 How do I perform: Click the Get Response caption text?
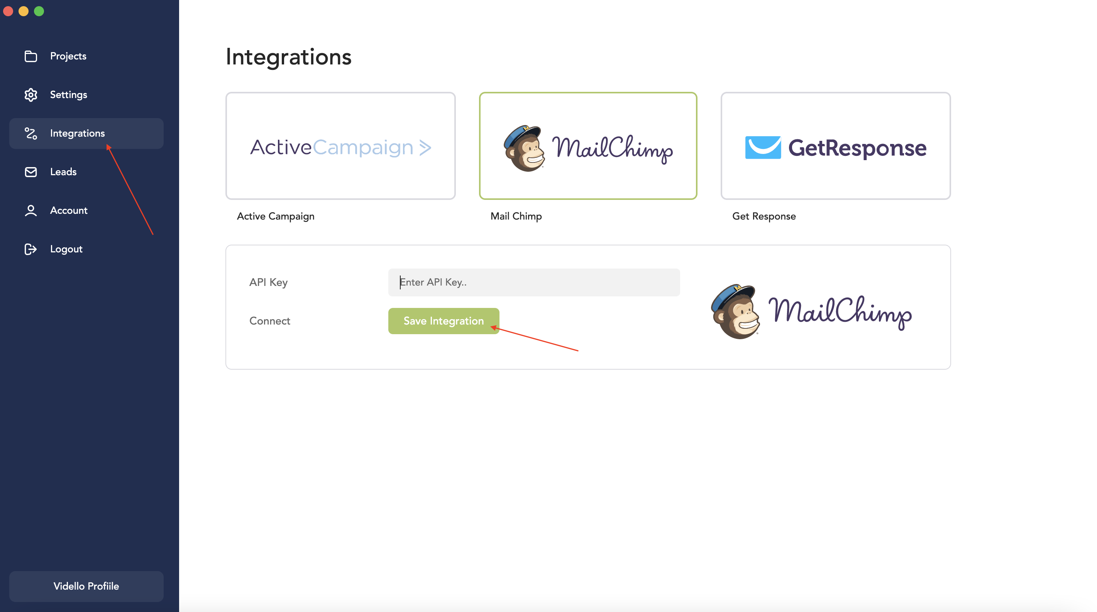763,216
